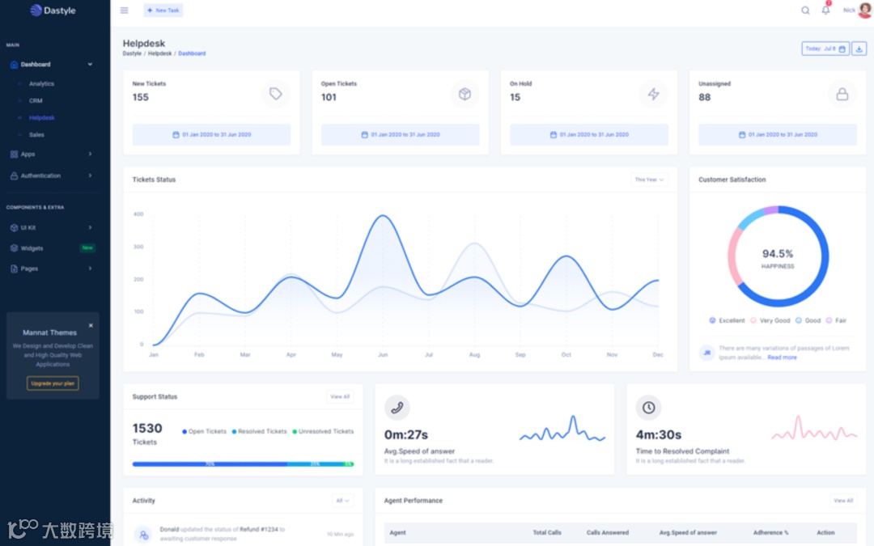Viewport: 874px width, 546px height.
Task: Expand the Apps sidebar menu
Action: 51,154
